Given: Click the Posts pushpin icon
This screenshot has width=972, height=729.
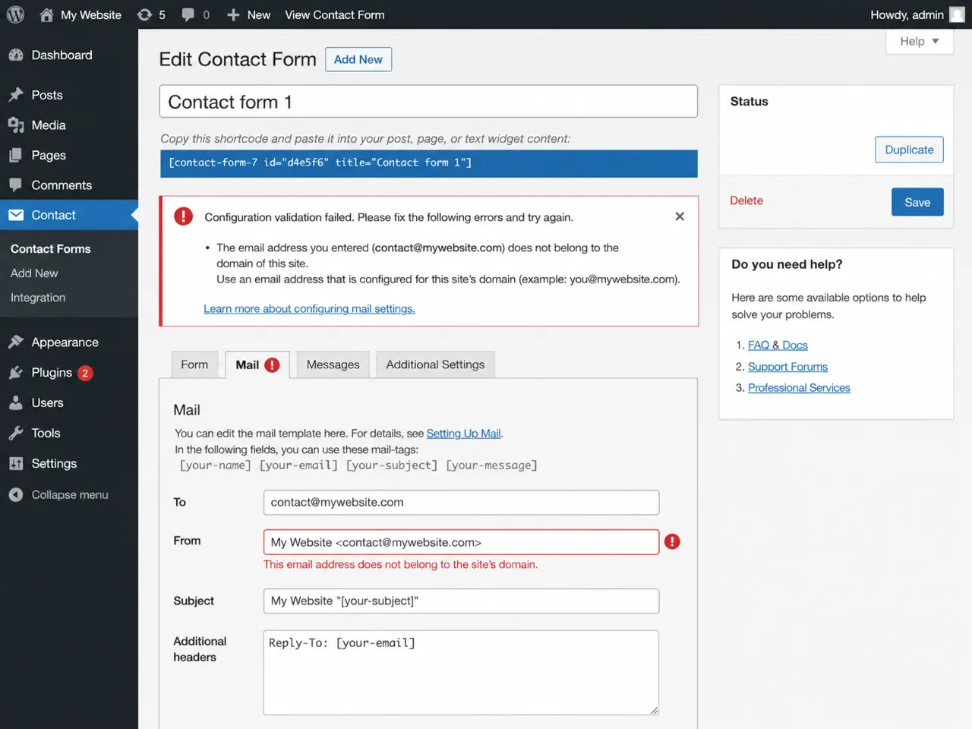Looking at the screenshot, I should [x=16, y=95].
